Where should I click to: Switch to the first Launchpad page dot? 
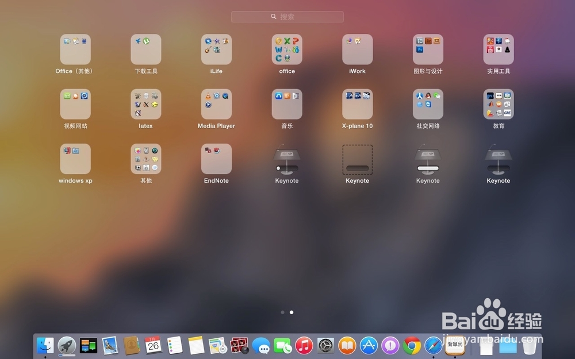pyautogui.click(x=282, y=312)
